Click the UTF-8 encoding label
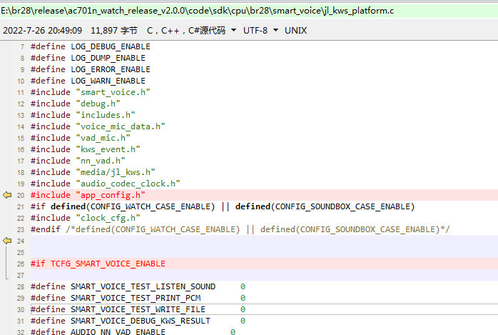 pos(255,31)
